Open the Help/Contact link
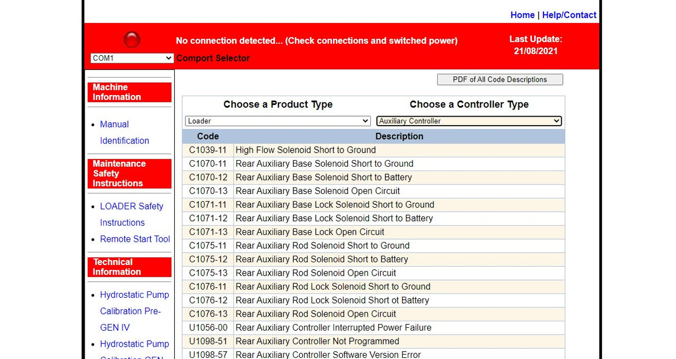 pos(569,15)
